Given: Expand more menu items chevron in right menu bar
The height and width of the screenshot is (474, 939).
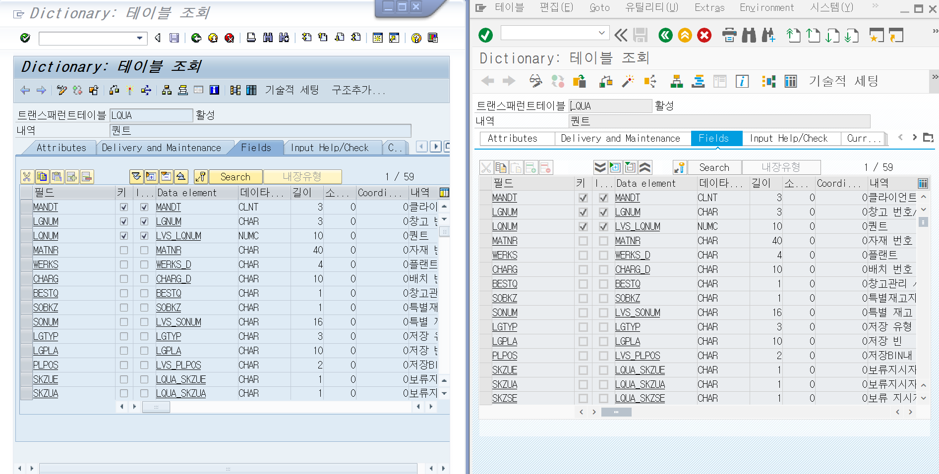Looking at the screenshot, I should click(875, 6).
